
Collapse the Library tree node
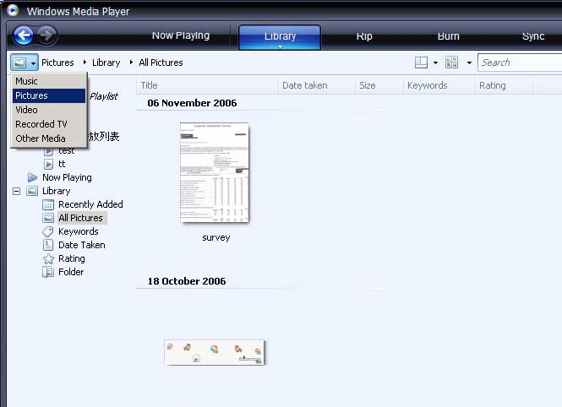(x=17, y=191)
